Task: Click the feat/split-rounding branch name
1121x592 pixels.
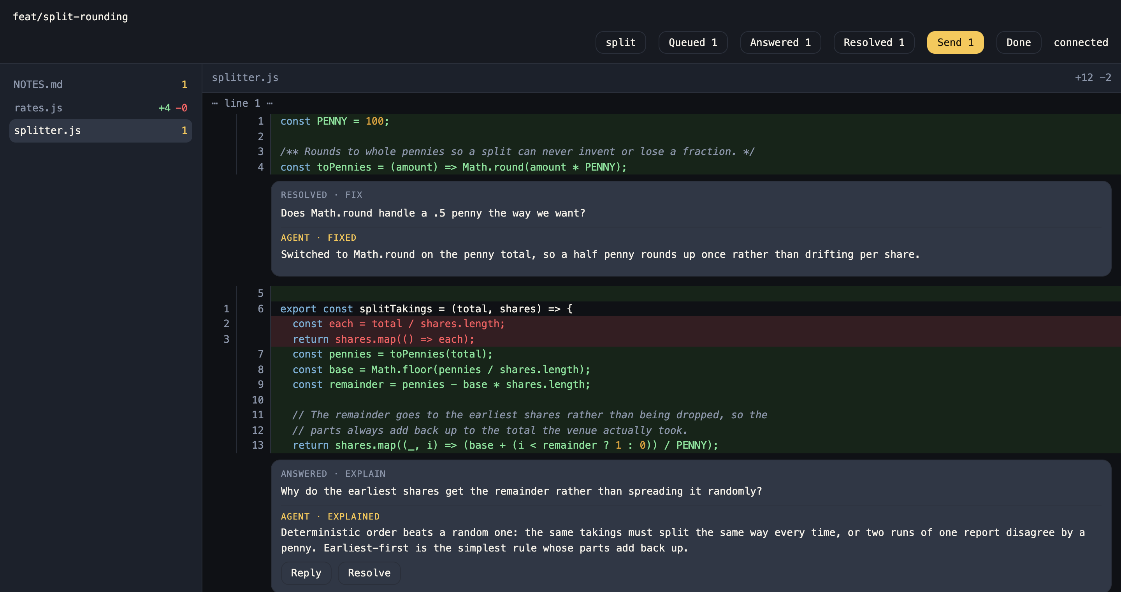Action: coord(70,16)
